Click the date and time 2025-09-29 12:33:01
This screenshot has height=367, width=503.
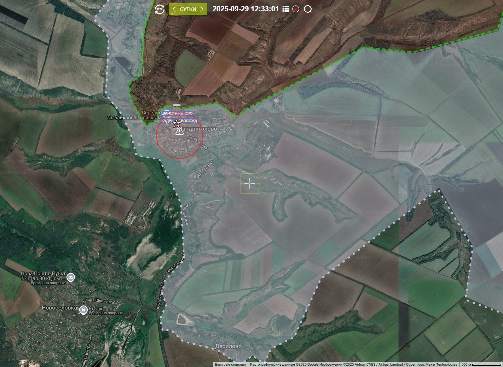(245, 9)
